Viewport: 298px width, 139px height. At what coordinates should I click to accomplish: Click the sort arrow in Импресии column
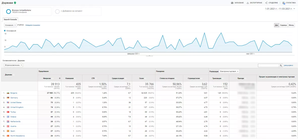60,78
